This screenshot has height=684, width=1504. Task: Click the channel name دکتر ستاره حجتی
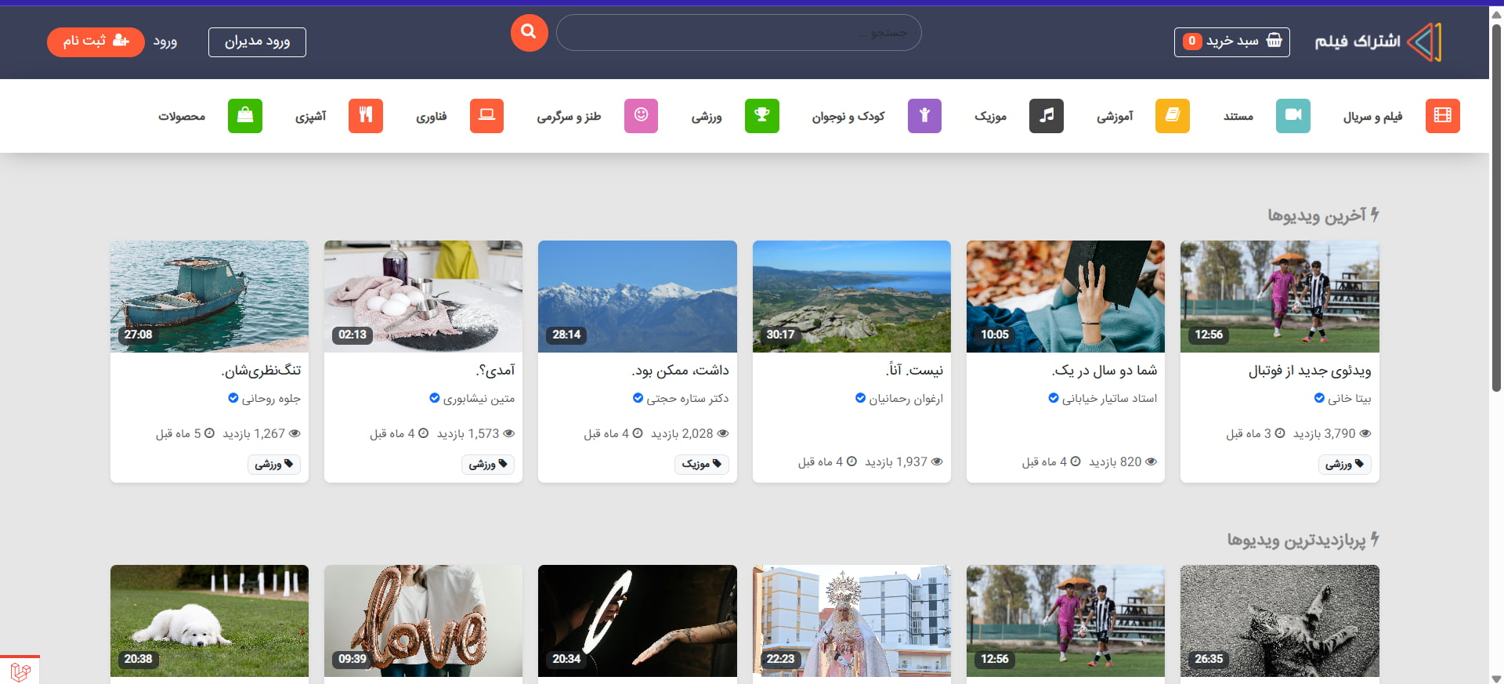[687, 398]
